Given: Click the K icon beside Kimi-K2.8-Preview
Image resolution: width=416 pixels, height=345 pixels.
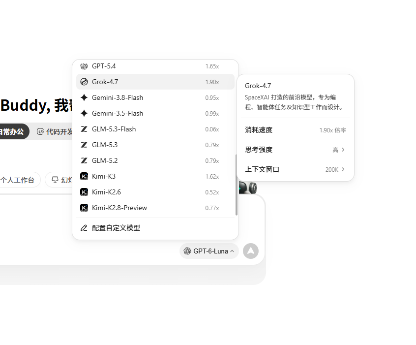Looking at the screenshot, I should (x=84, y=208).
